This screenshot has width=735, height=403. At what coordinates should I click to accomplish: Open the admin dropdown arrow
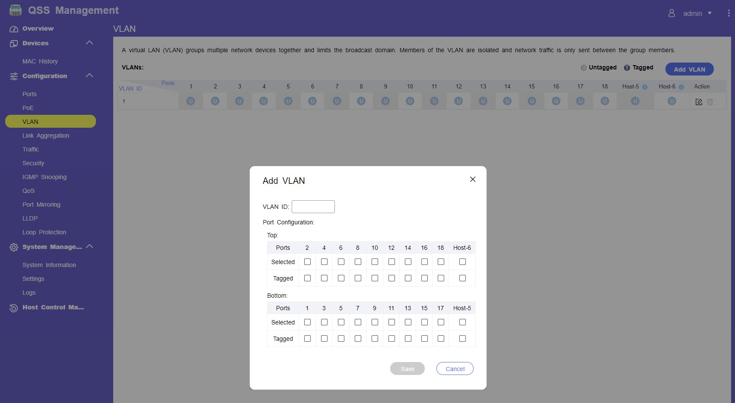click(710, 13)
